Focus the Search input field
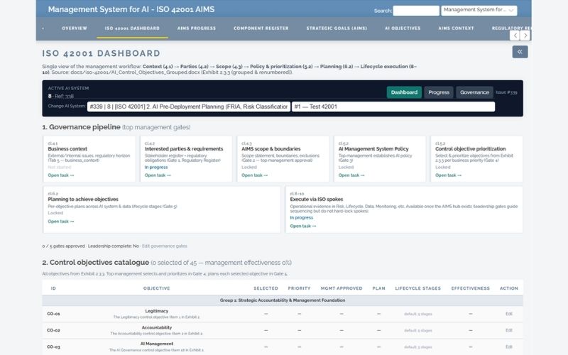Image resolution: width=568 pixels, height=355 pixels. (416, 11)
